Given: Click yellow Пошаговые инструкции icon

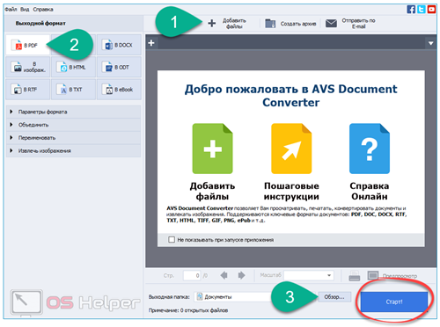Looking at the screenshot, I should 291,149.
